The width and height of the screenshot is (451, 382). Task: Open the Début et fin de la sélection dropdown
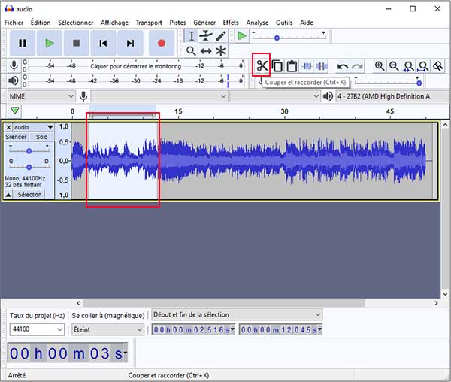click(237, 314)
